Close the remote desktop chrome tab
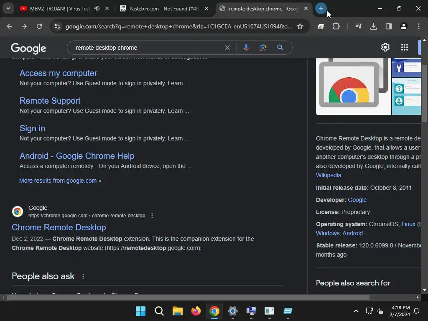Image resolution: width=428 pixels, height=321 pixels. pos(306,8)
